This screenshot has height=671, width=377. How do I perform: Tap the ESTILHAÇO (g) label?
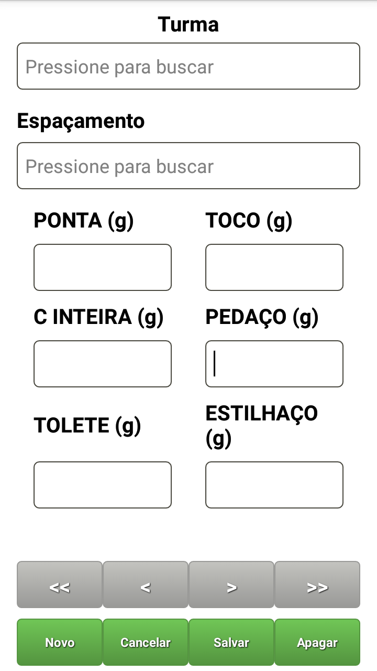click(x=262, y=426)
